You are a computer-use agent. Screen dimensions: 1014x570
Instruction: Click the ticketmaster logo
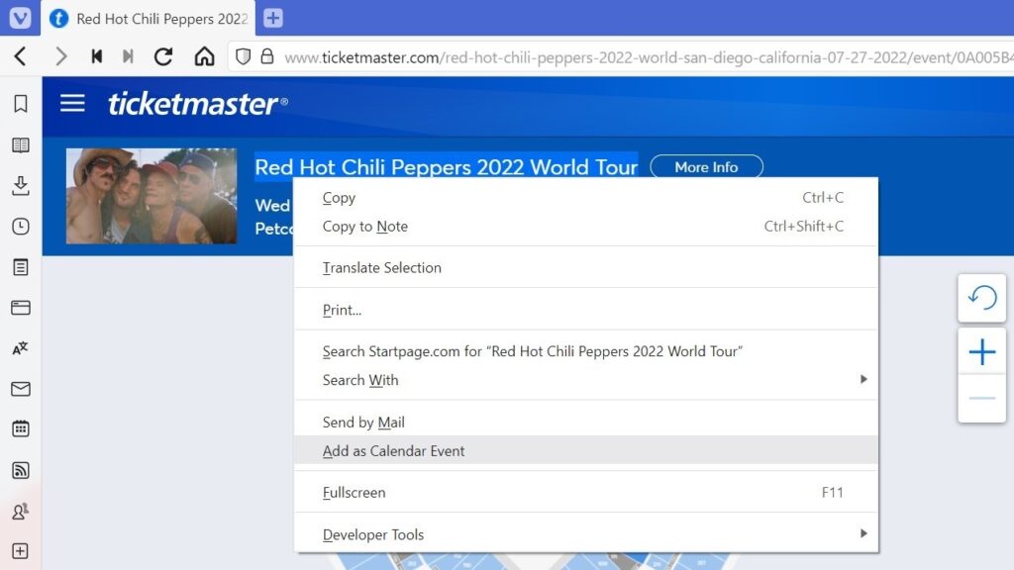coord(197,103)
